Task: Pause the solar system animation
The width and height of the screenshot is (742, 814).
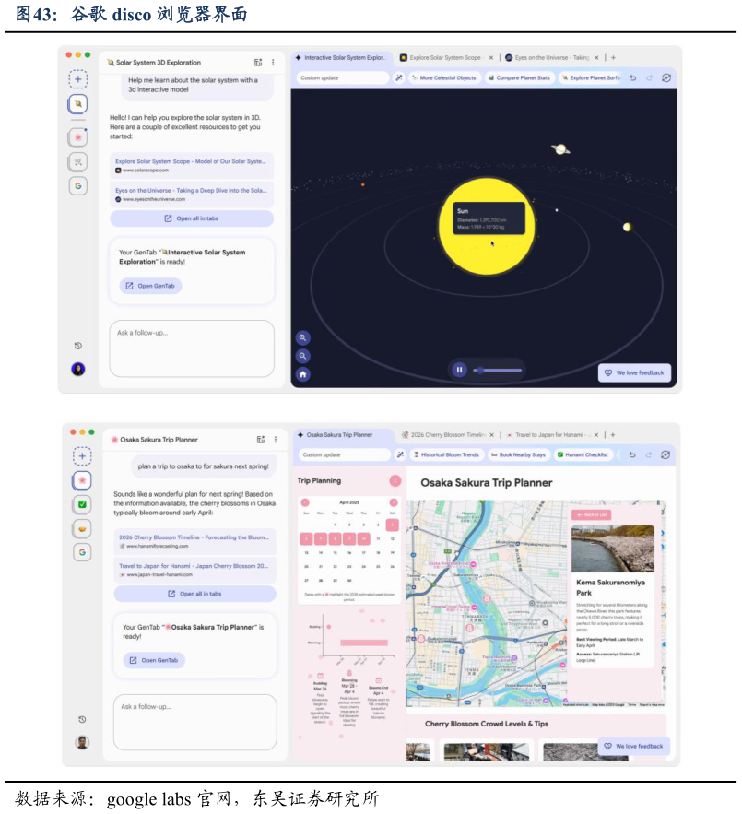Action: tap(459, 370)
